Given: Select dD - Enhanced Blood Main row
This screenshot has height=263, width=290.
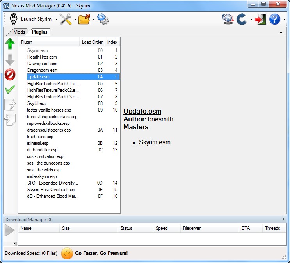Looking at the screenshot, I should point(73,196).
